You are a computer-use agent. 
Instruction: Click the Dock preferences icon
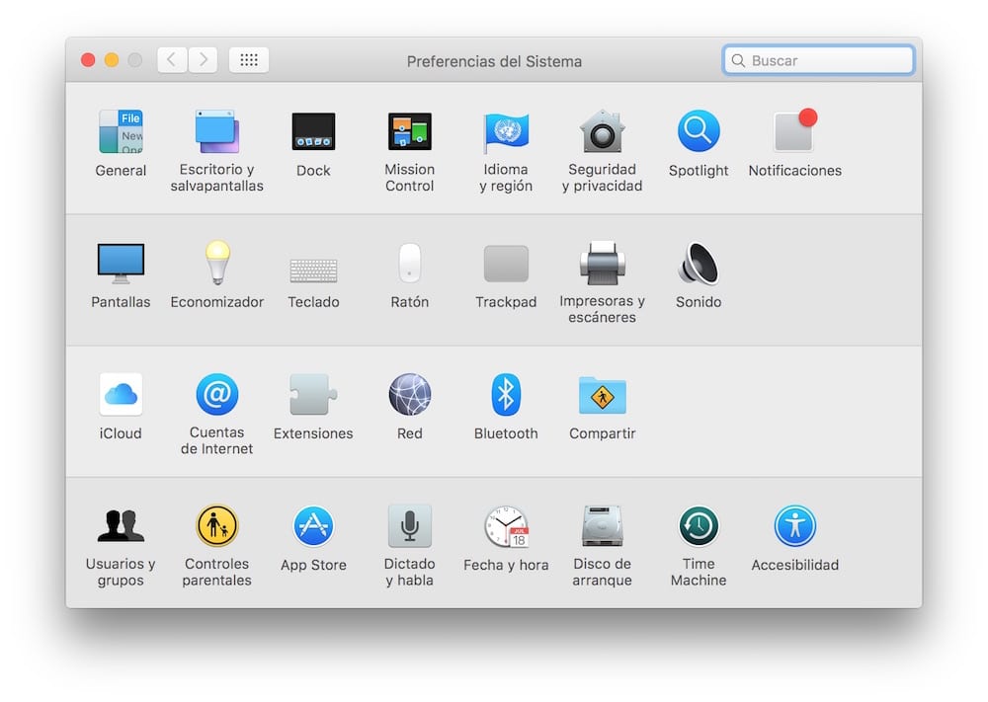click(313, 132)
